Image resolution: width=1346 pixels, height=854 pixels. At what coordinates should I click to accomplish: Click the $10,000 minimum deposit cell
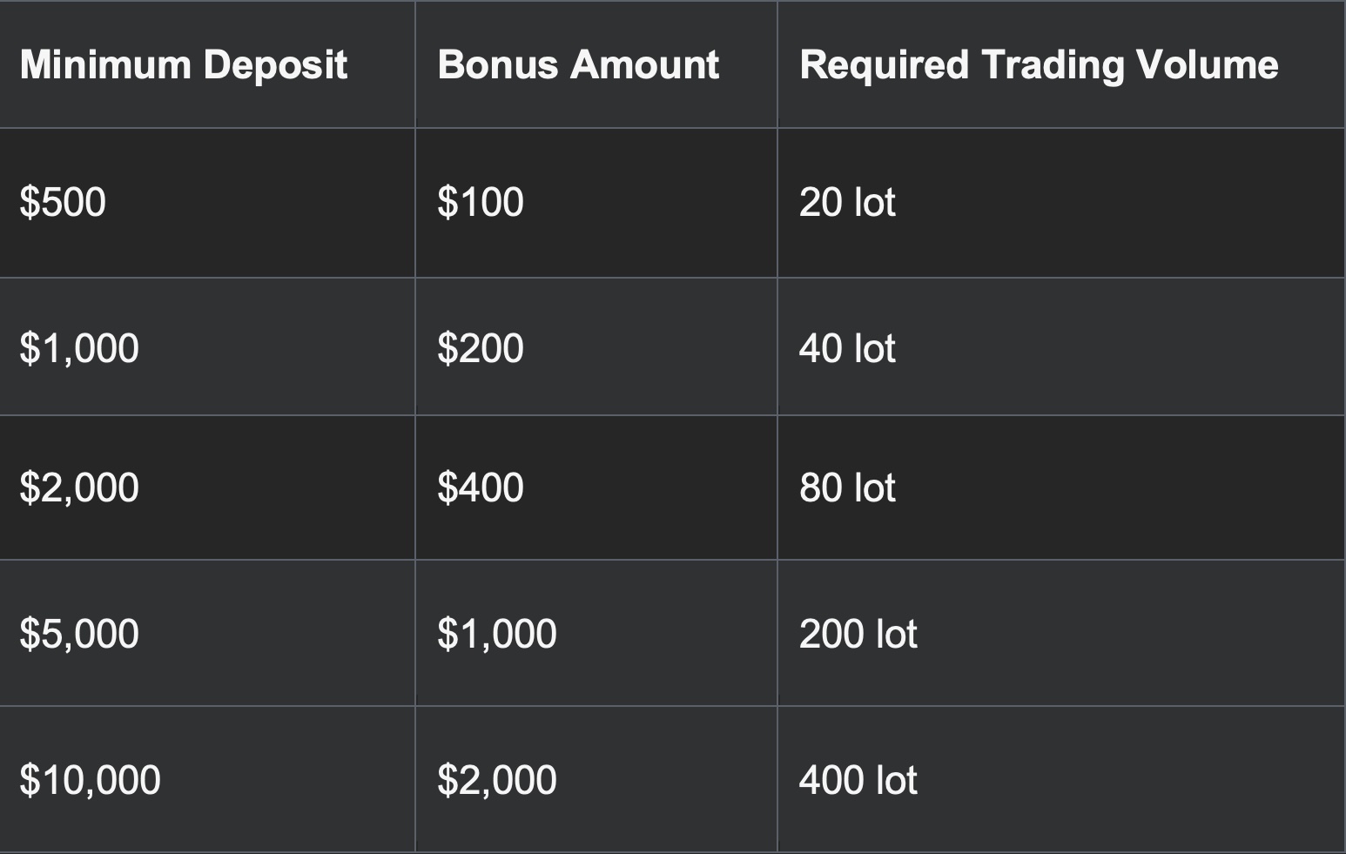tap(91, 780)
